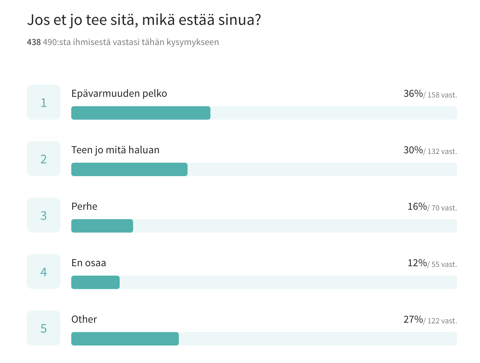Click the number 3 rank badge
The height and width of the screenshot is (363, 480).
[x=44, y=215]
